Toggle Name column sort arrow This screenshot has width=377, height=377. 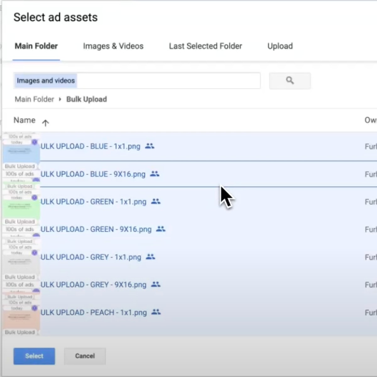(x=46, y=123)
